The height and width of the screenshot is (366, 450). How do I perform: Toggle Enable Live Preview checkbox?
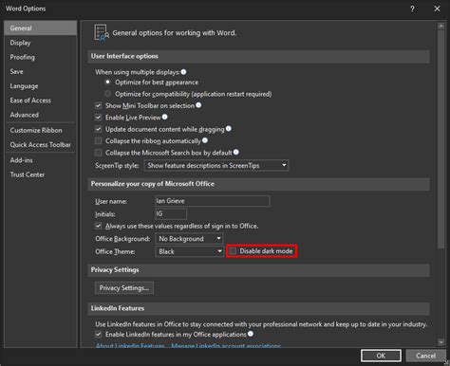point(99,118)
